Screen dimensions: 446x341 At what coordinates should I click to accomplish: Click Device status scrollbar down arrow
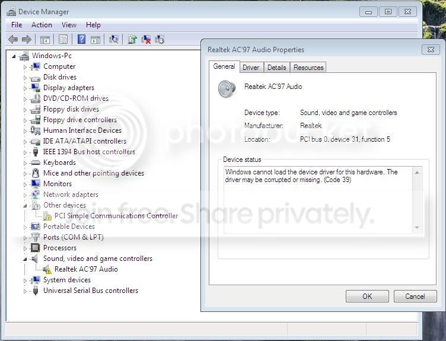(417, 228)
